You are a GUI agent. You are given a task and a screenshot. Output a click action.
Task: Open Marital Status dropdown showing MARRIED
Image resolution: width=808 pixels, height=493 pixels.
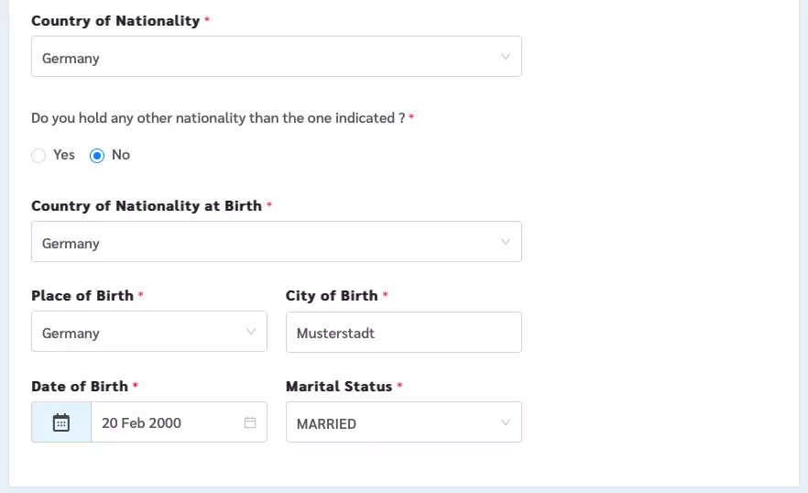pos(404,422)
